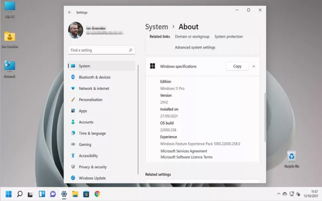Select System in the sidebar
The width and height of the screenshot is (322, 201).
pyautogui.click(x=101, y=66)
